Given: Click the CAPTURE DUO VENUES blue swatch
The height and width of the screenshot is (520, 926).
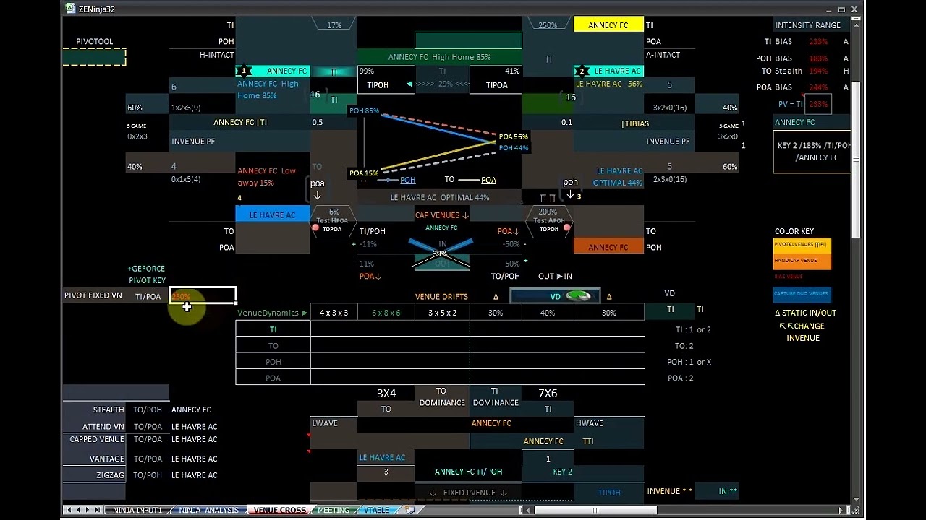Looking at the screenshot, I should [x=802, y=294].
